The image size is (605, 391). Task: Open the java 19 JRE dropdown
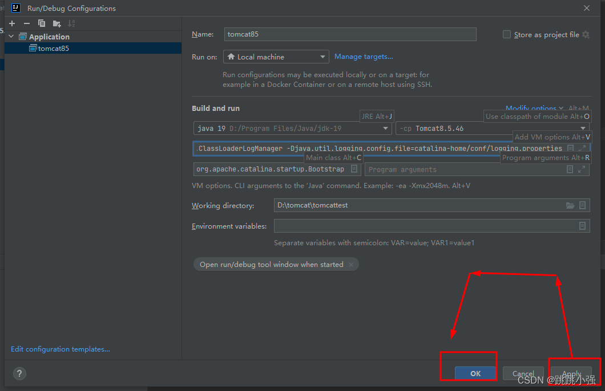click(292, 128)
